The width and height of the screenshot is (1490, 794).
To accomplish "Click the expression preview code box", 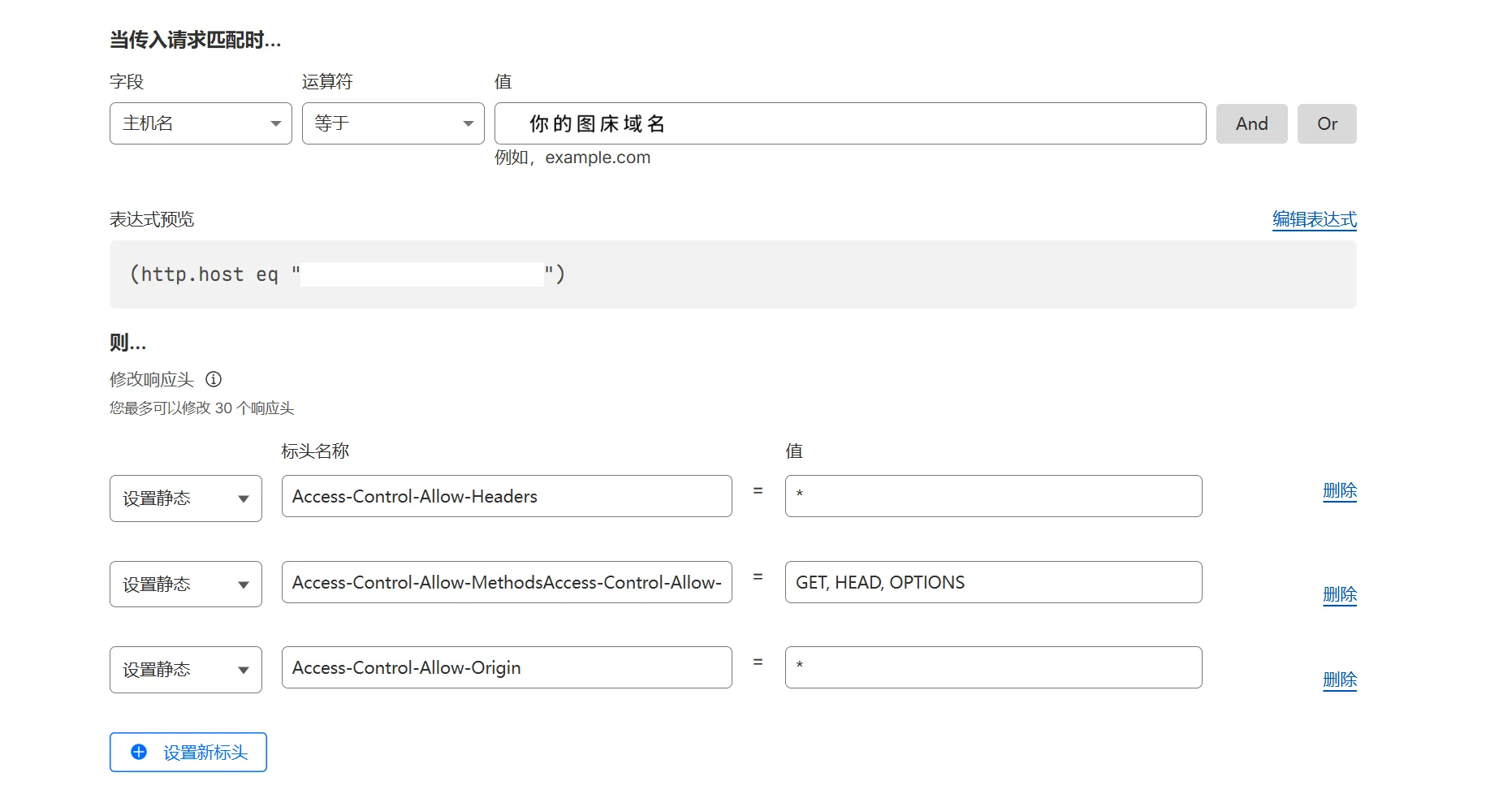I will click(732, 274).
